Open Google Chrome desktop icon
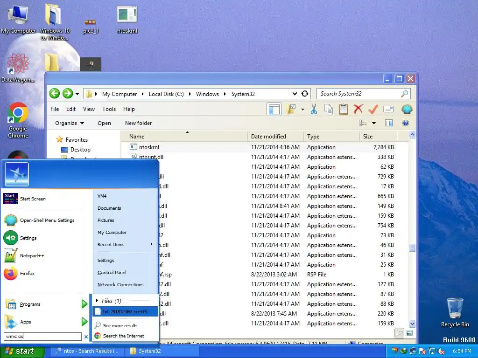This screenshot has width=478, height=358. coord(18,121)
